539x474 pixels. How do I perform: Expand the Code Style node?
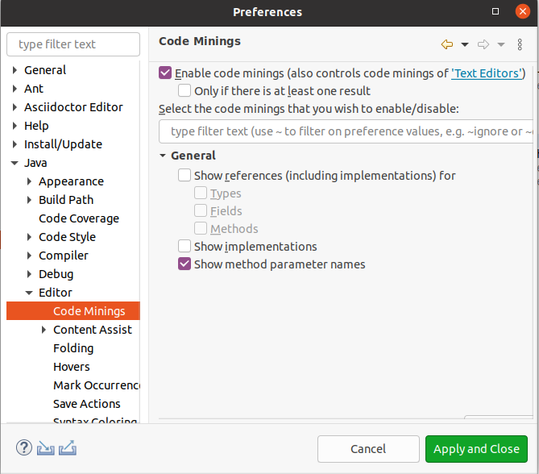click(x=29, y=237)
